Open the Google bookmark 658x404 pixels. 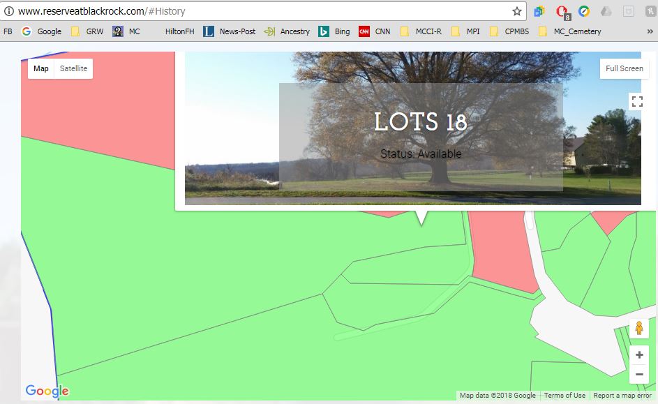pyautogui.click(x=42, y=31)
